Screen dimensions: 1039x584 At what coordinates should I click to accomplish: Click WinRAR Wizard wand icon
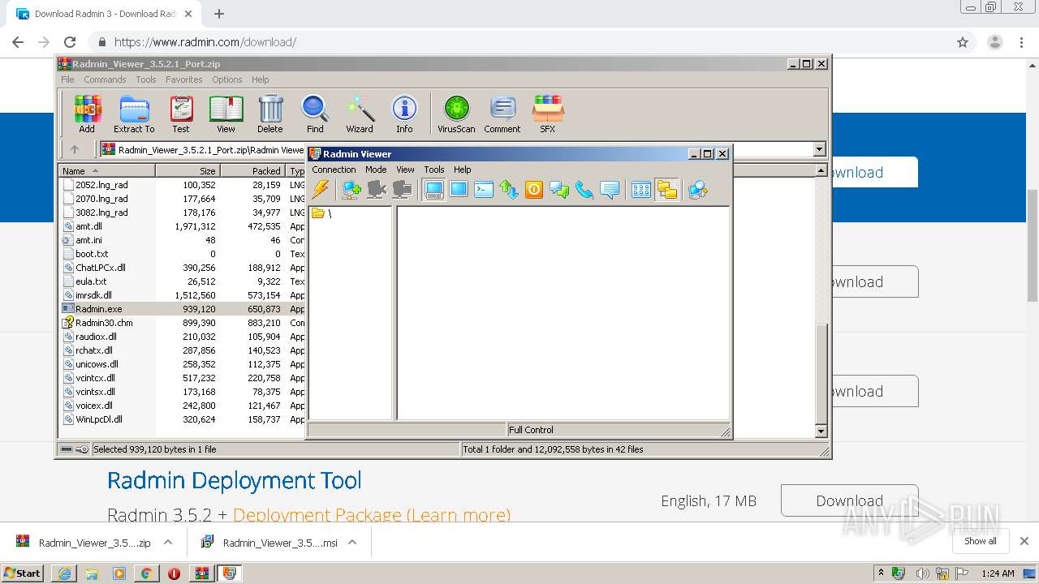[x=360, y=114]
